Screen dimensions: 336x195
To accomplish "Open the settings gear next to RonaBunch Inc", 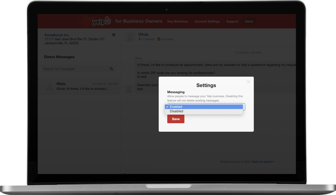I will pyautogui.click(x=113, y=35).
